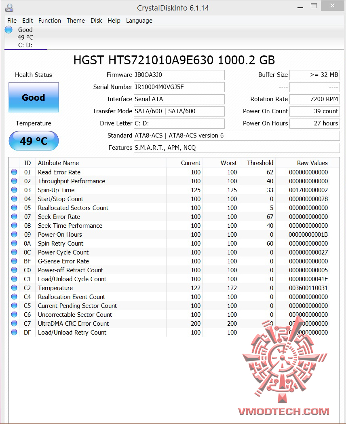This screenshot has height=424, width=346.
Task: Click the Raw Values column header
Action: point(303,163)
